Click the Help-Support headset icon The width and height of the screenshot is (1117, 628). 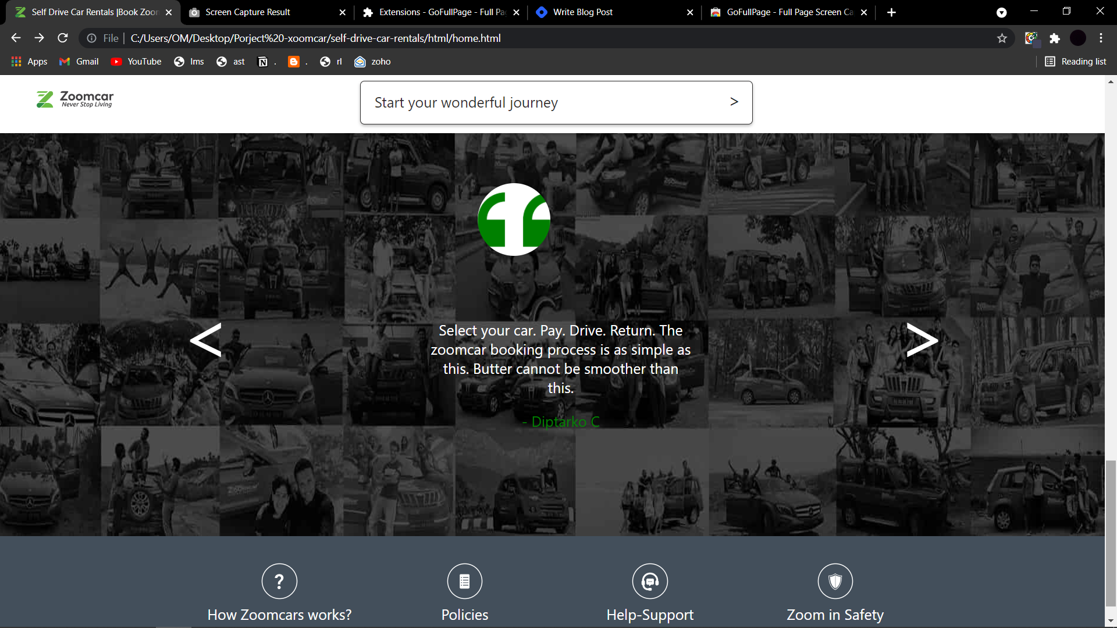[650, 581]
